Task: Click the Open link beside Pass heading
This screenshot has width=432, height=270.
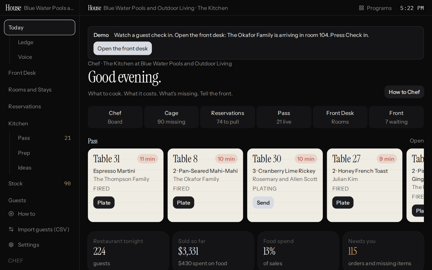Action: (417, 141)
